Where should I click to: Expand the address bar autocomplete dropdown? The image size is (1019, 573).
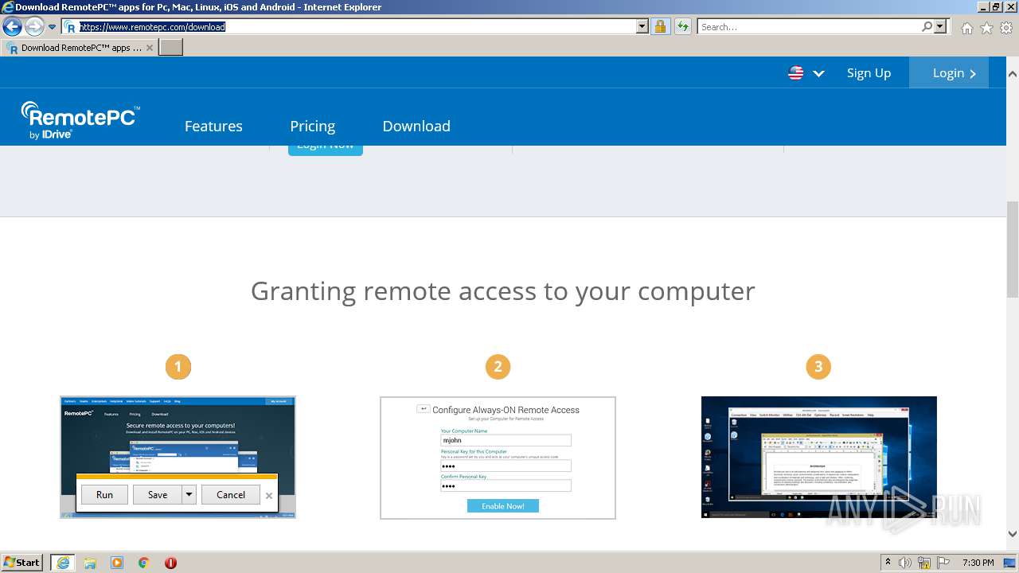tap(642, 26)
